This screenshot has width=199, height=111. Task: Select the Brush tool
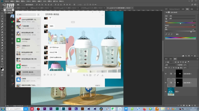pyautogui.click(x=2, y=29)
